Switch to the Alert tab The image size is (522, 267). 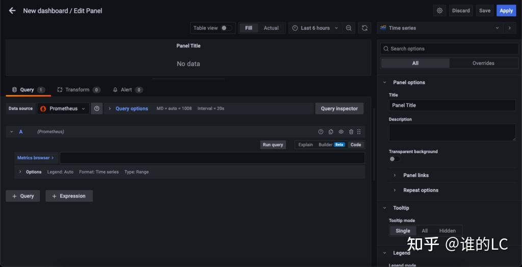click(x=128, y=90)
